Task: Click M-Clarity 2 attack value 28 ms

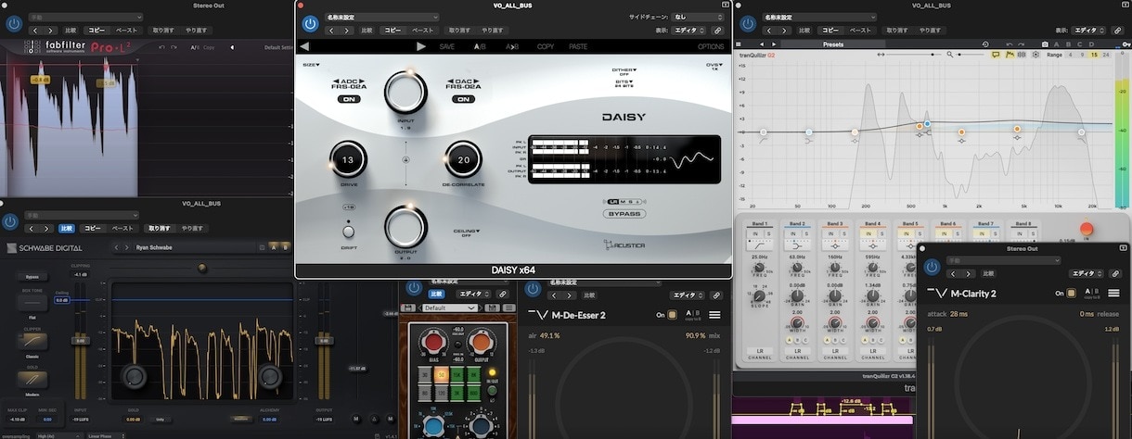Action: tap(958, 315)
